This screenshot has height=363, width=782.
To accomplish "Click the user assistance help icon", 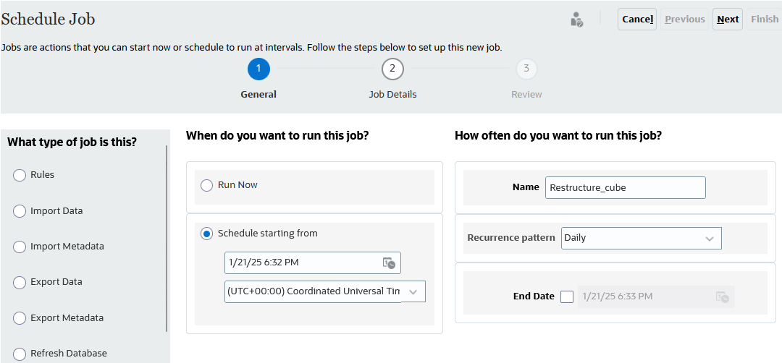I will [576, 20].
